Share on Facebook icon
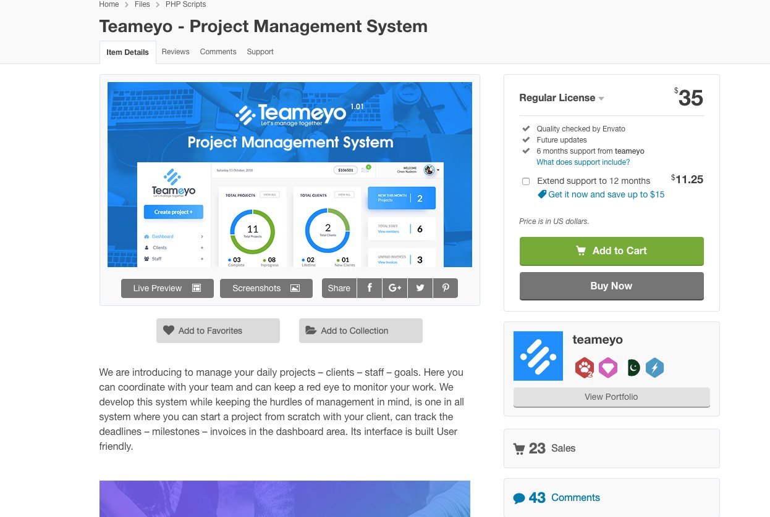This screenshot has height=517, width=770. (x=370, y=288)
